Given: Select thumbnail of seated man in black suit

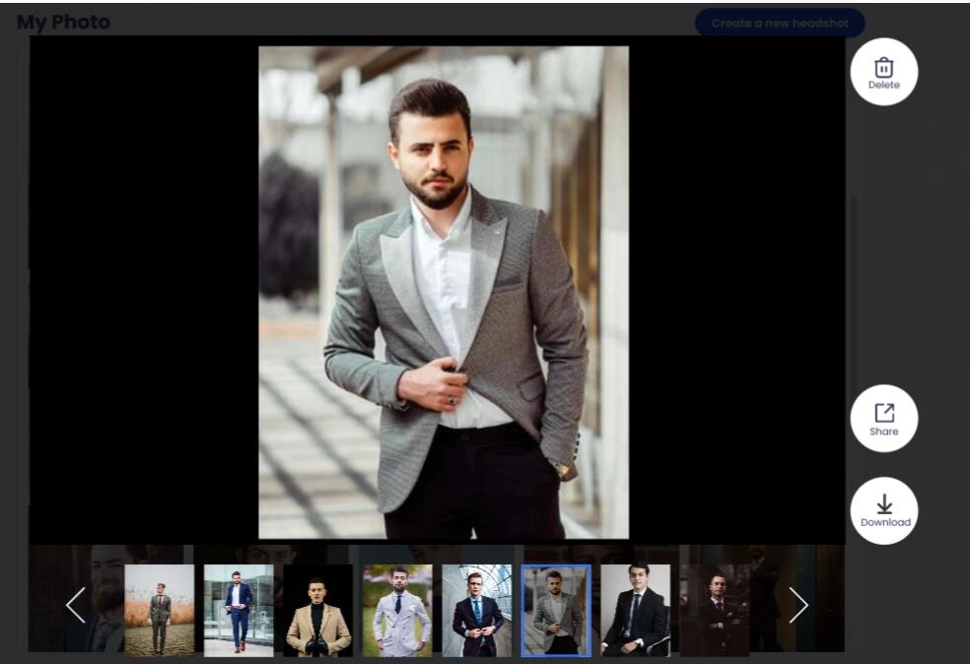Looking at the screenshot, I should [636, 610].
